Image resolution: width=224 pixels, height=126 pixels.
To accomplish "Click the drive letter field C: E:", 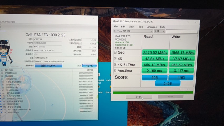I will [48, 54].
